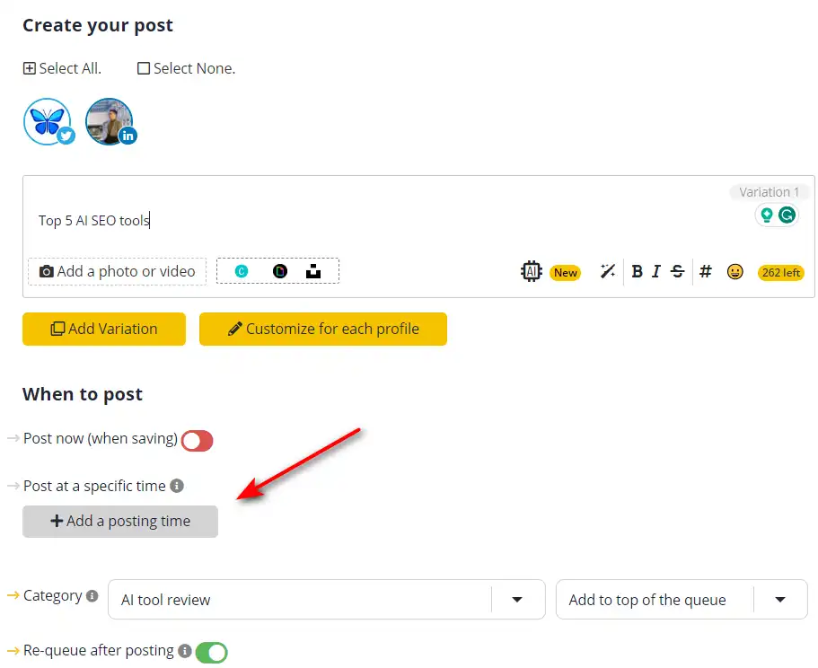Click the Select All plus icon
818x668 pixels.
pyautogui.click(x=30, y=68)
